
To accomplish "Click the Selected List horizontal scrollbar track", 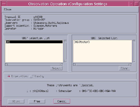I will point(102,65).
